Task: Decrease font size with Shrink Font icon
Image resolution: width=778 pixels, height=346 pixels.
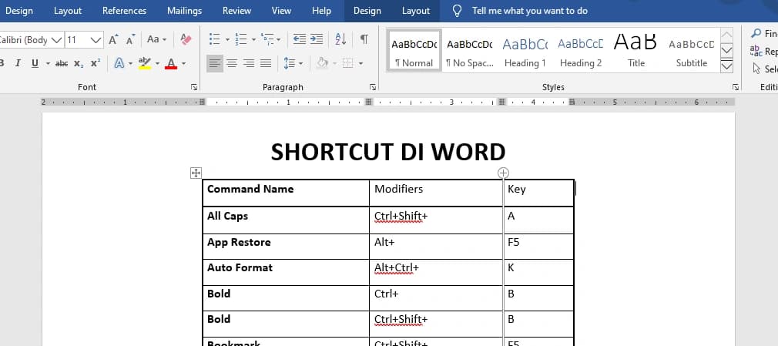Action: (130, 40)
